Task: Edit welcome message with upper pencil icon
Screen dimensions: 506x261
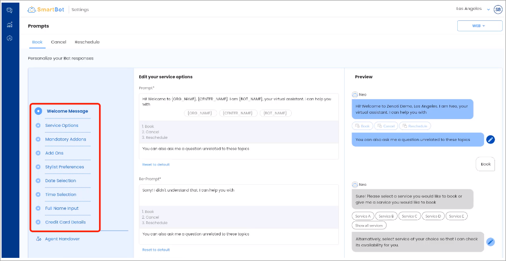Action: (490, 139)
